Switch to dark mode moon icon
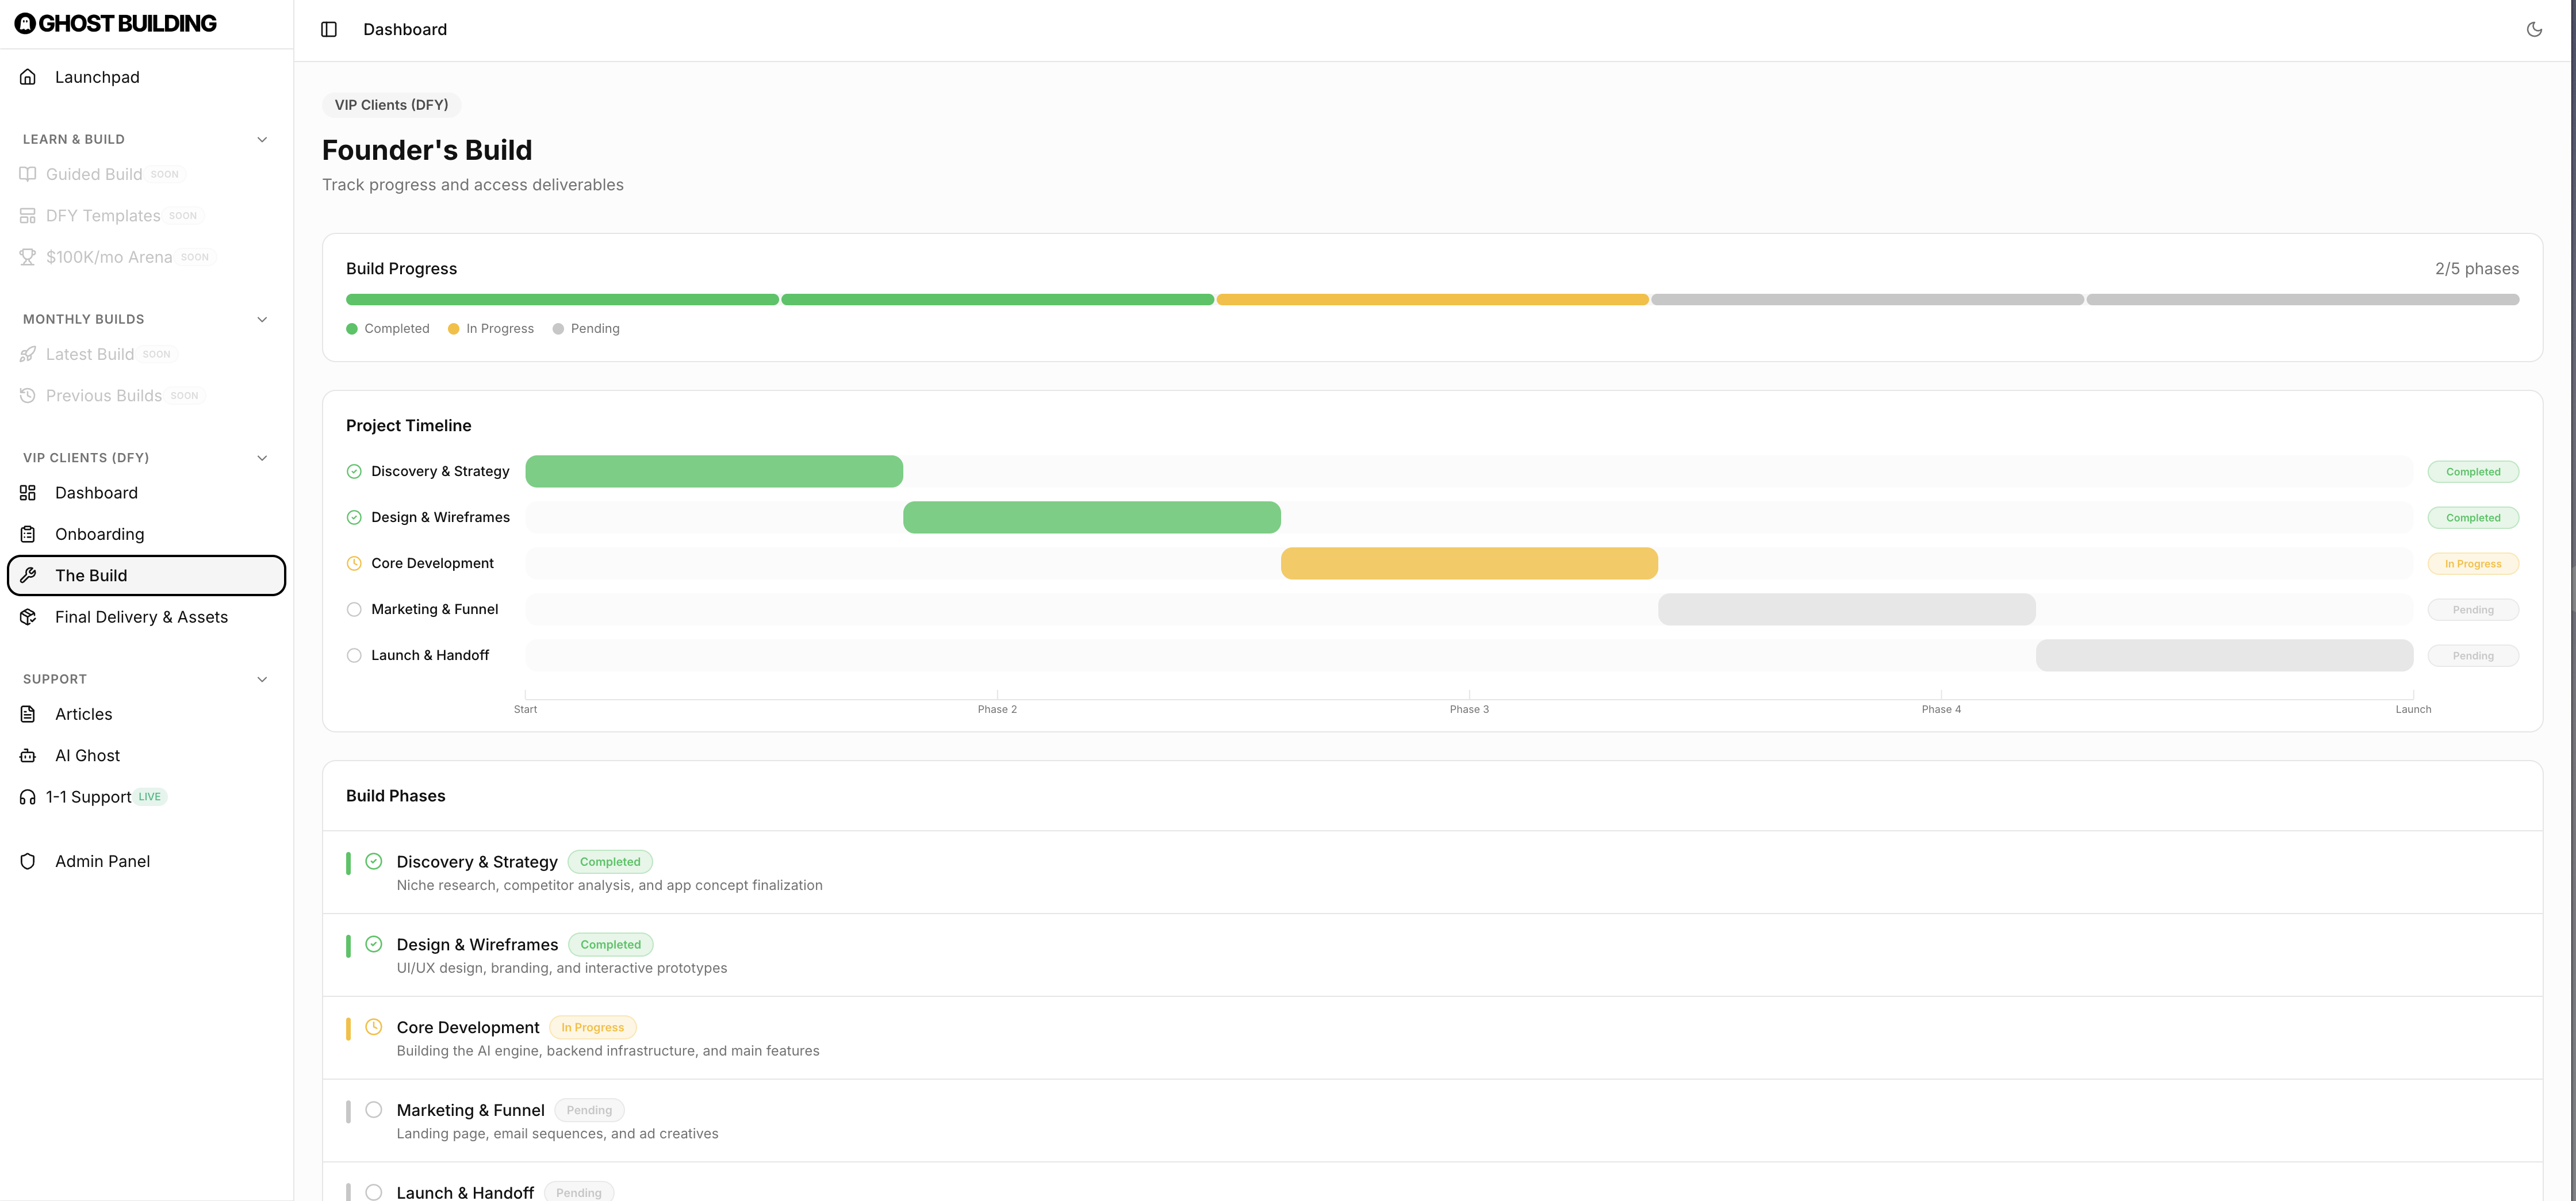The height and width of the screenshot is (1201, 2576). coord(2534,29)
